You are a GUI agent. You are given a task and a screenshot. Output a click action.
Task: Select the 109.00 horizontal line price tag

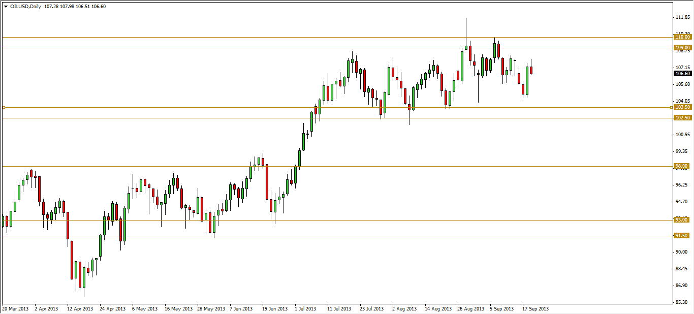pyautogui.click(x=682, y=48)
